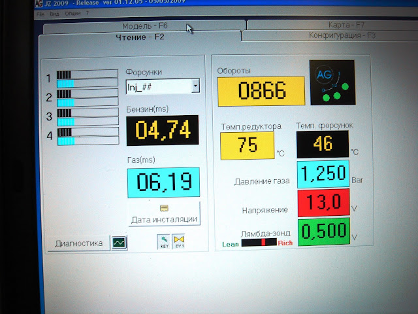This screenshot has height=314, width=418.
Task: Open the File menu
Action: [40, 14]
